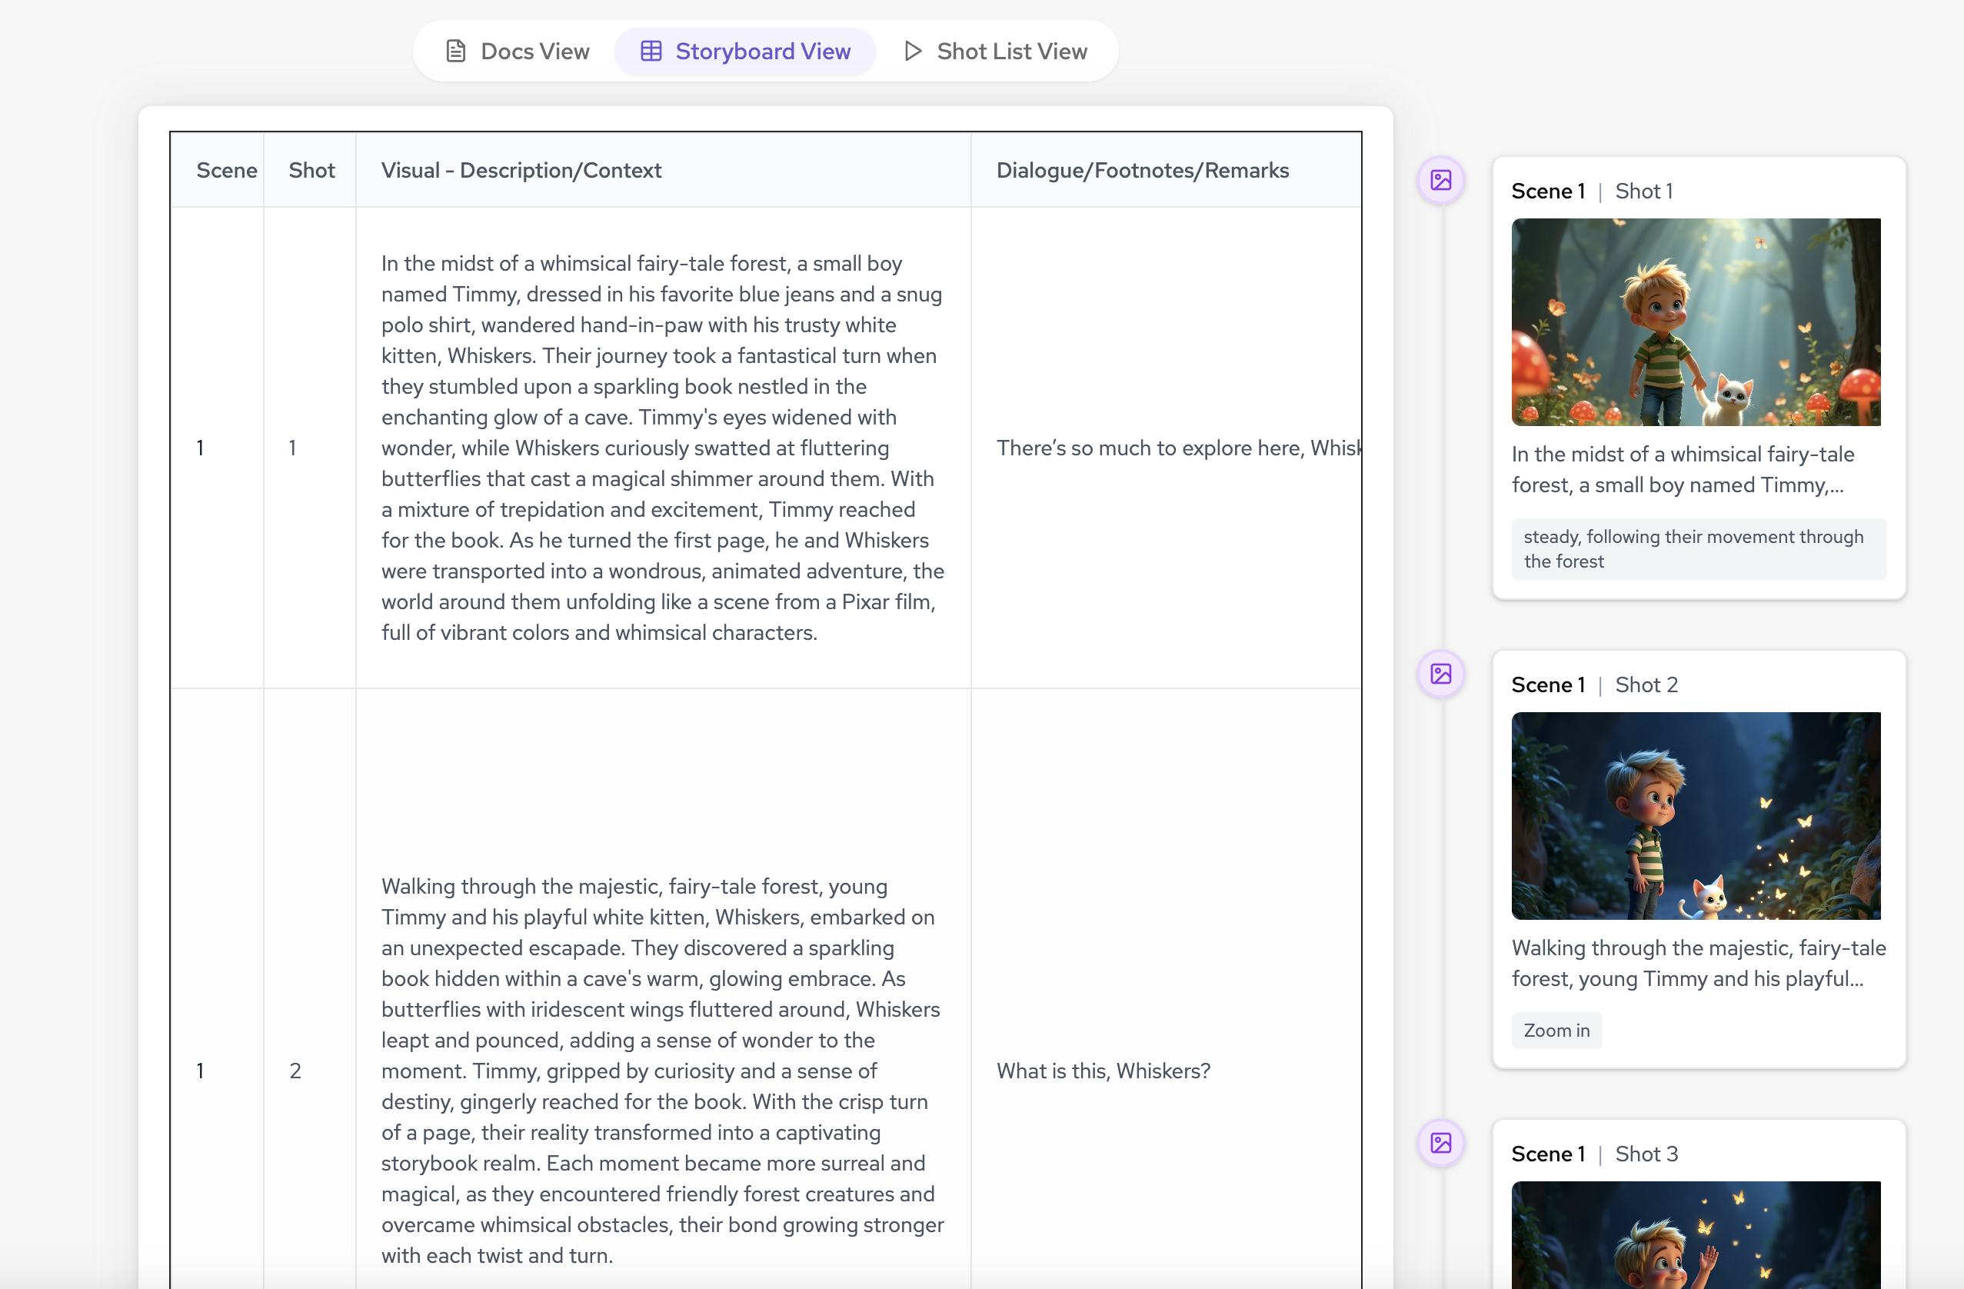Click image icon beside Scene 1 Shot 3
The image size is (1964, 1289).
pyautogui.click(x=1440, y=1142)
